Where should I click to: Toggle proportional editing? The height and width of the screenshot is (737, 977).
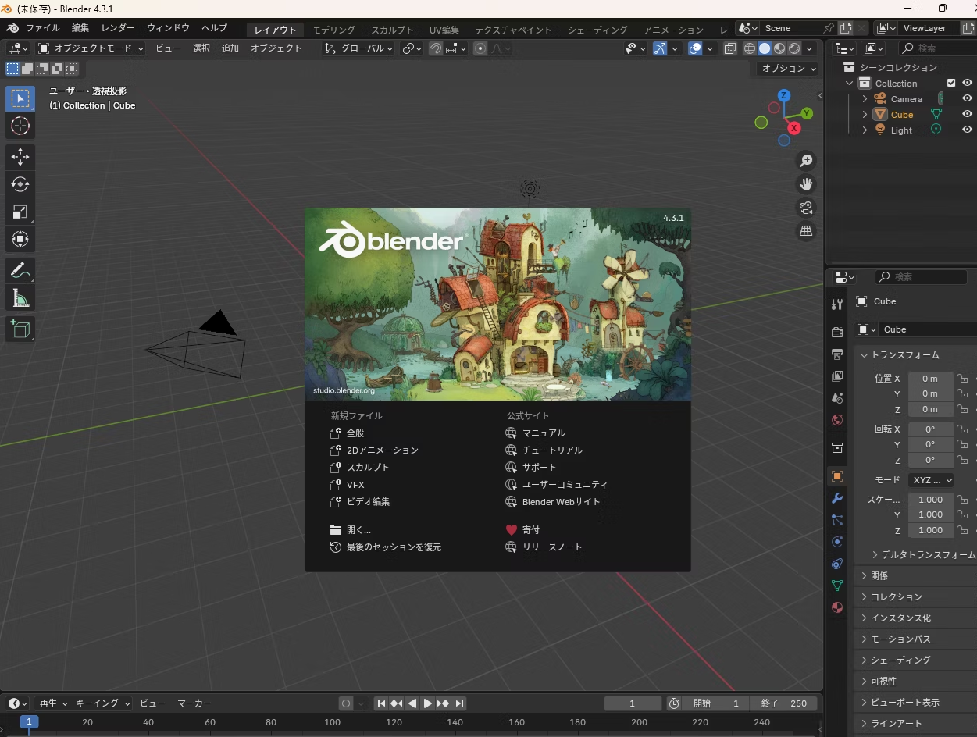click(x=480, y=48)
